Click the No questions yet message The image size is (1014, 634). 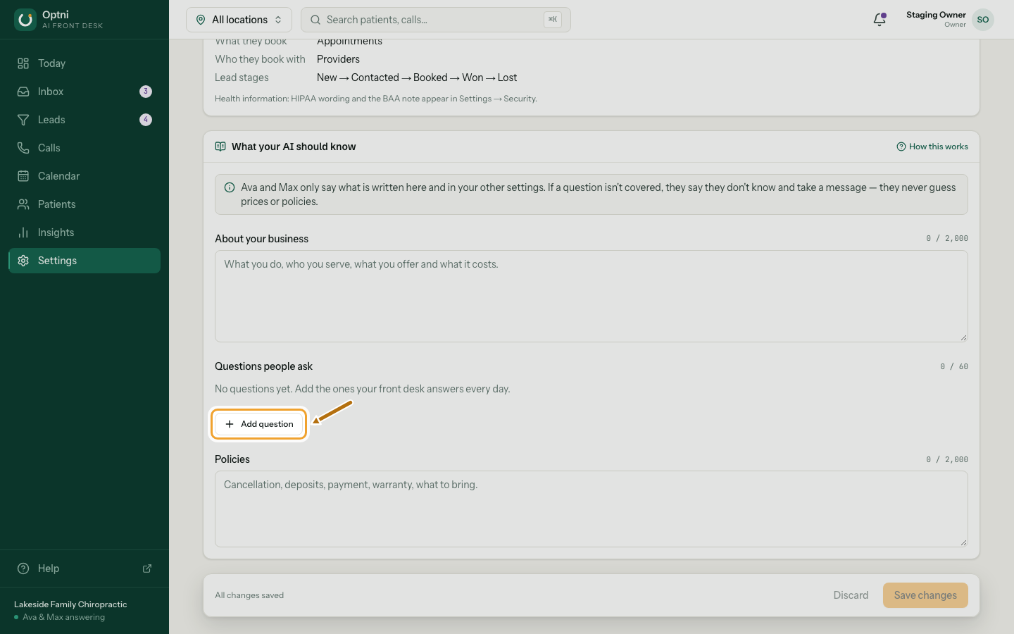click(x=363, y=389)
